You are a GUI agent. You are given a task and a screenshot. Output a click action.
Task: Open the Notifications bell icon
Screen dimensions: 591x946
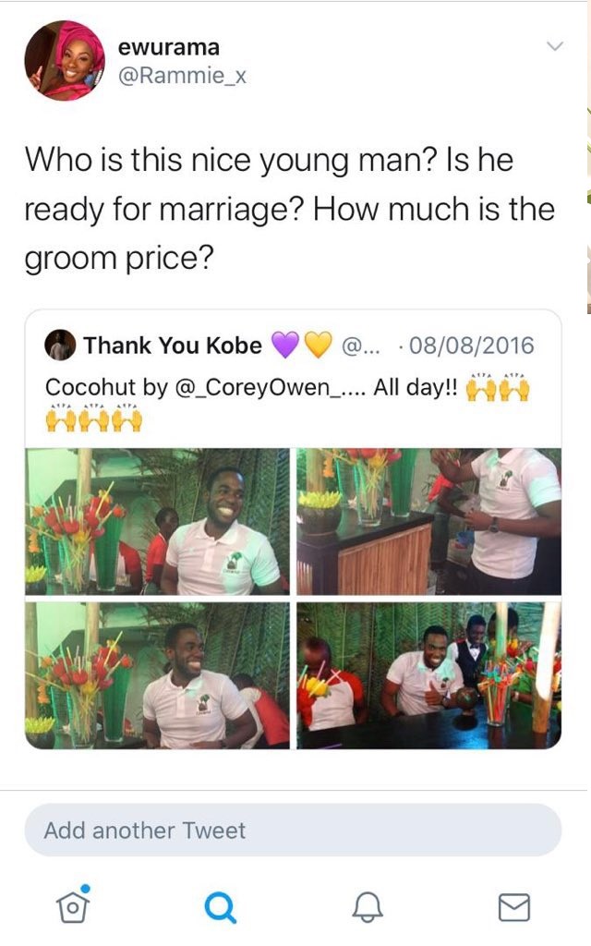tap(368, 906)
